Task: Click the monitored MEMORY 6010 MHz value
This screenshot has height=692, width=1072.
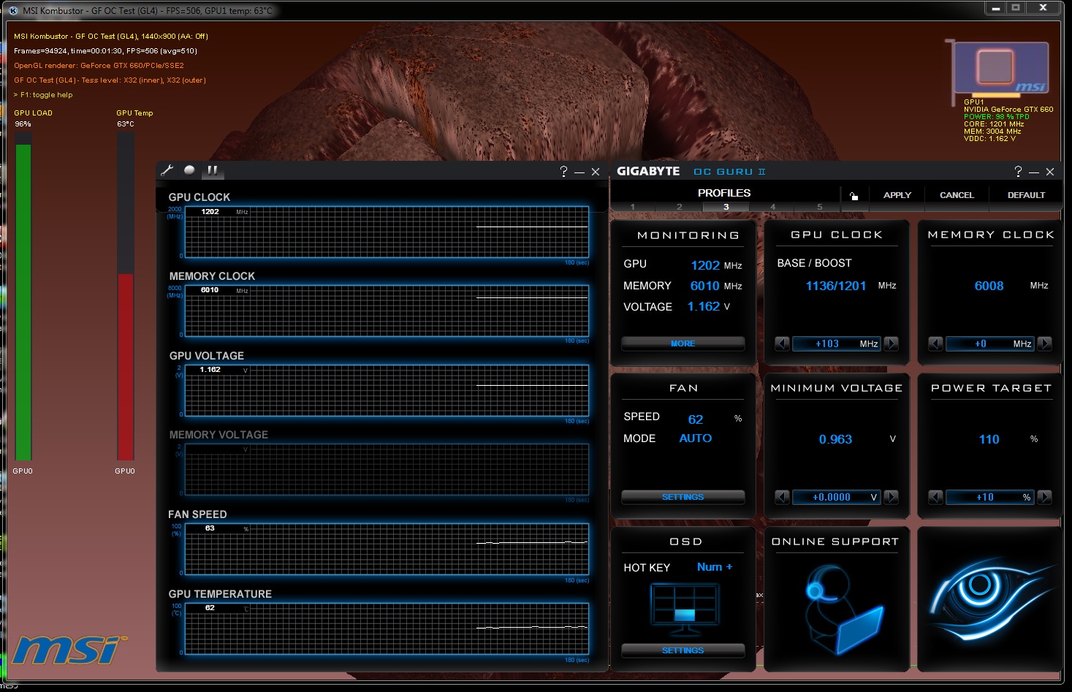Action: (705, 286)
